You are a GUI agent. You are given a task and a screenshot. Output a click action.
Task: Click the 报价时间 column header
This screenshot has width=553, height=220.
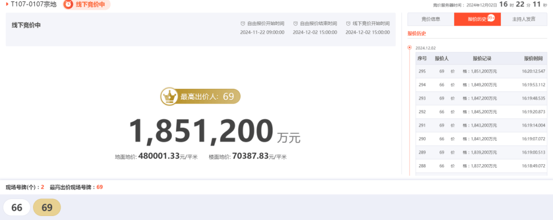533,59
